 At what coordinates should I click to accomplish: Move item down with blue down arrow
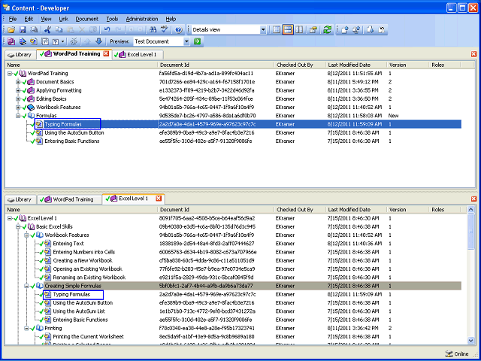[98, 41]
